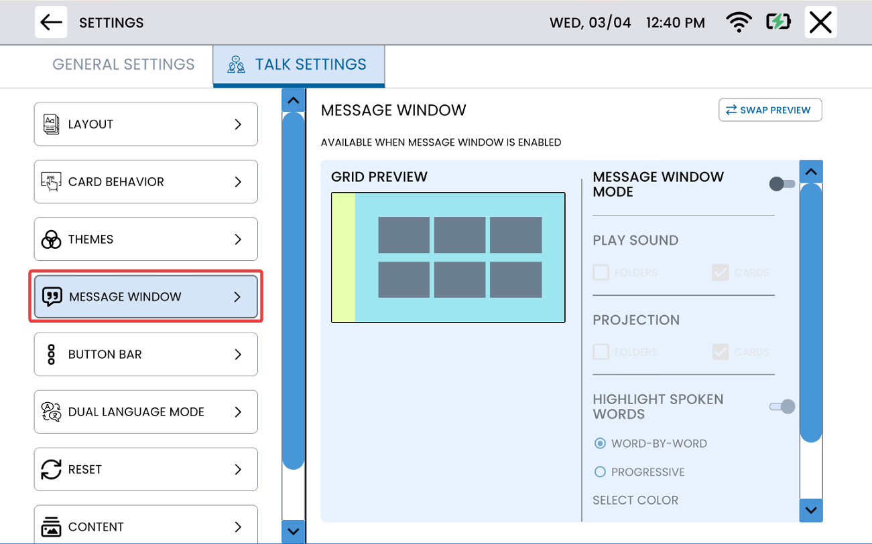Image resolution: width=872 pixels, height=544 pixels.
Task: Click the Card Behavior hand icon
Action: click(x=51, y=182)
